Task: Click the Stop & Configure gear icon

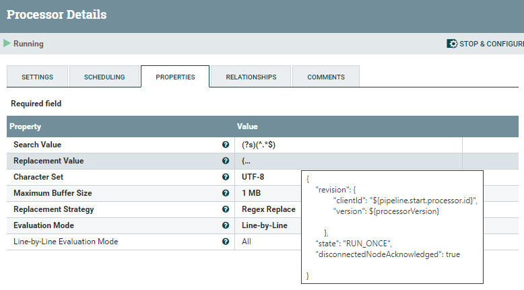Action: point(452,44)
